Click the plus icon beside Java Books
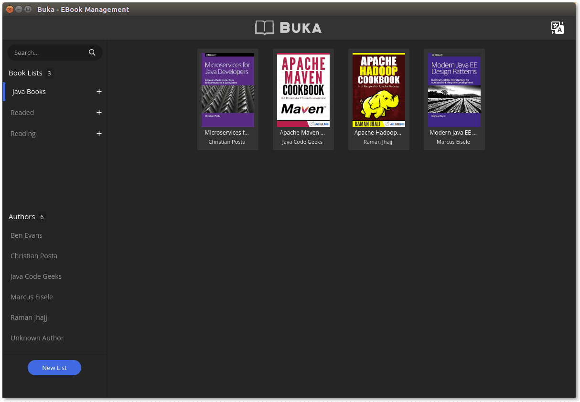 pos(99,92)
